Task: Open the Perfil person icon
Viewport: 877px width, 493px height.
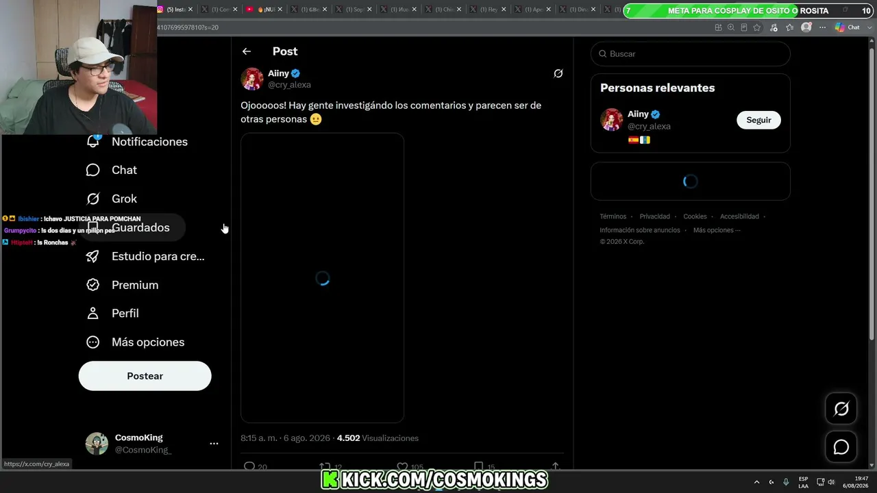Action: [93, 313]
